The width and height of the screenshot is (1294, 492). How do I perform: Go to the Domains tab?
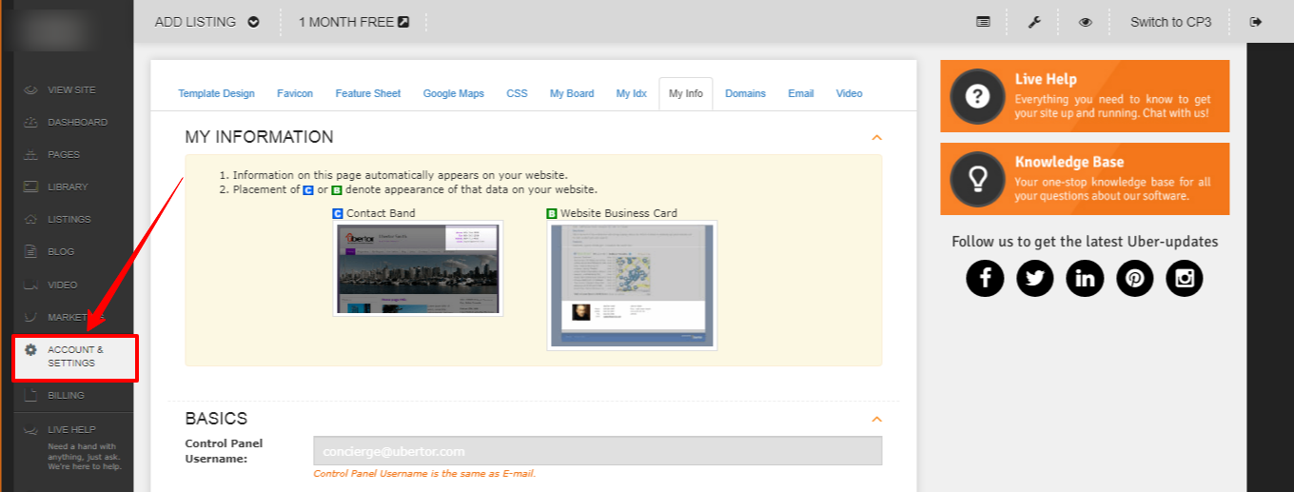(x=745, y=93)
